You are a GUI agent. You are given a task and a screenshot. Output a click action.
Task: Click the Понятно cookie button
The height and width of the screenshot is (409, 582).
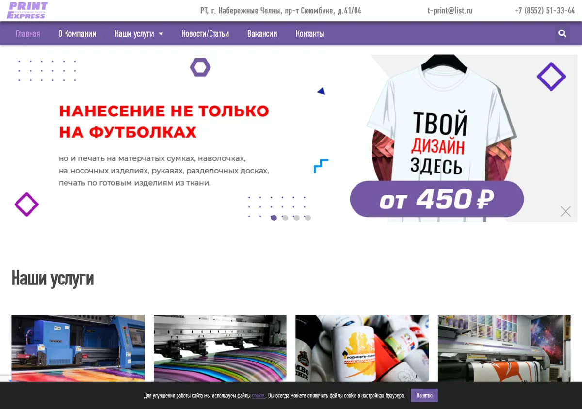[424, 395]
